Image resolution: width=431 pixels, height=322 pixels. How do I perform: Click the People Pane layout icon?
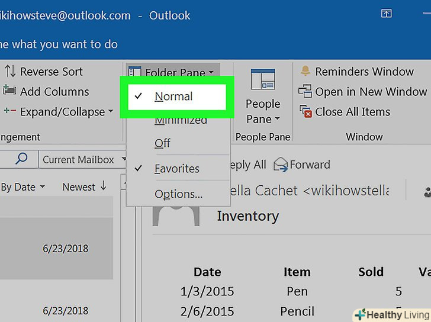[262, 79]
